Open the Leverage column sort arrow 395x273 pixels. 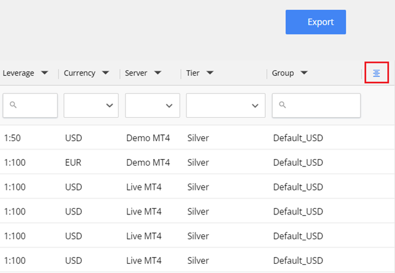pos(44,73)
